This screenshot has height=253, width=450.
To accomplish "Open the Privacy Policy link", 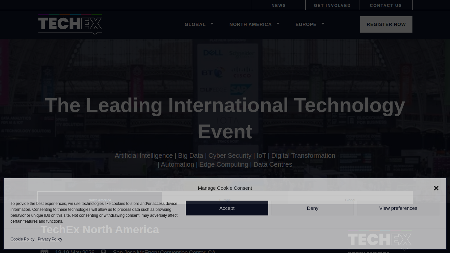I will click(x=50, y=239).
